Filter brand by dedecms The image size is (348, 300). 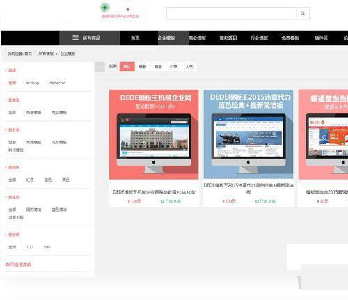pos(57,83)
